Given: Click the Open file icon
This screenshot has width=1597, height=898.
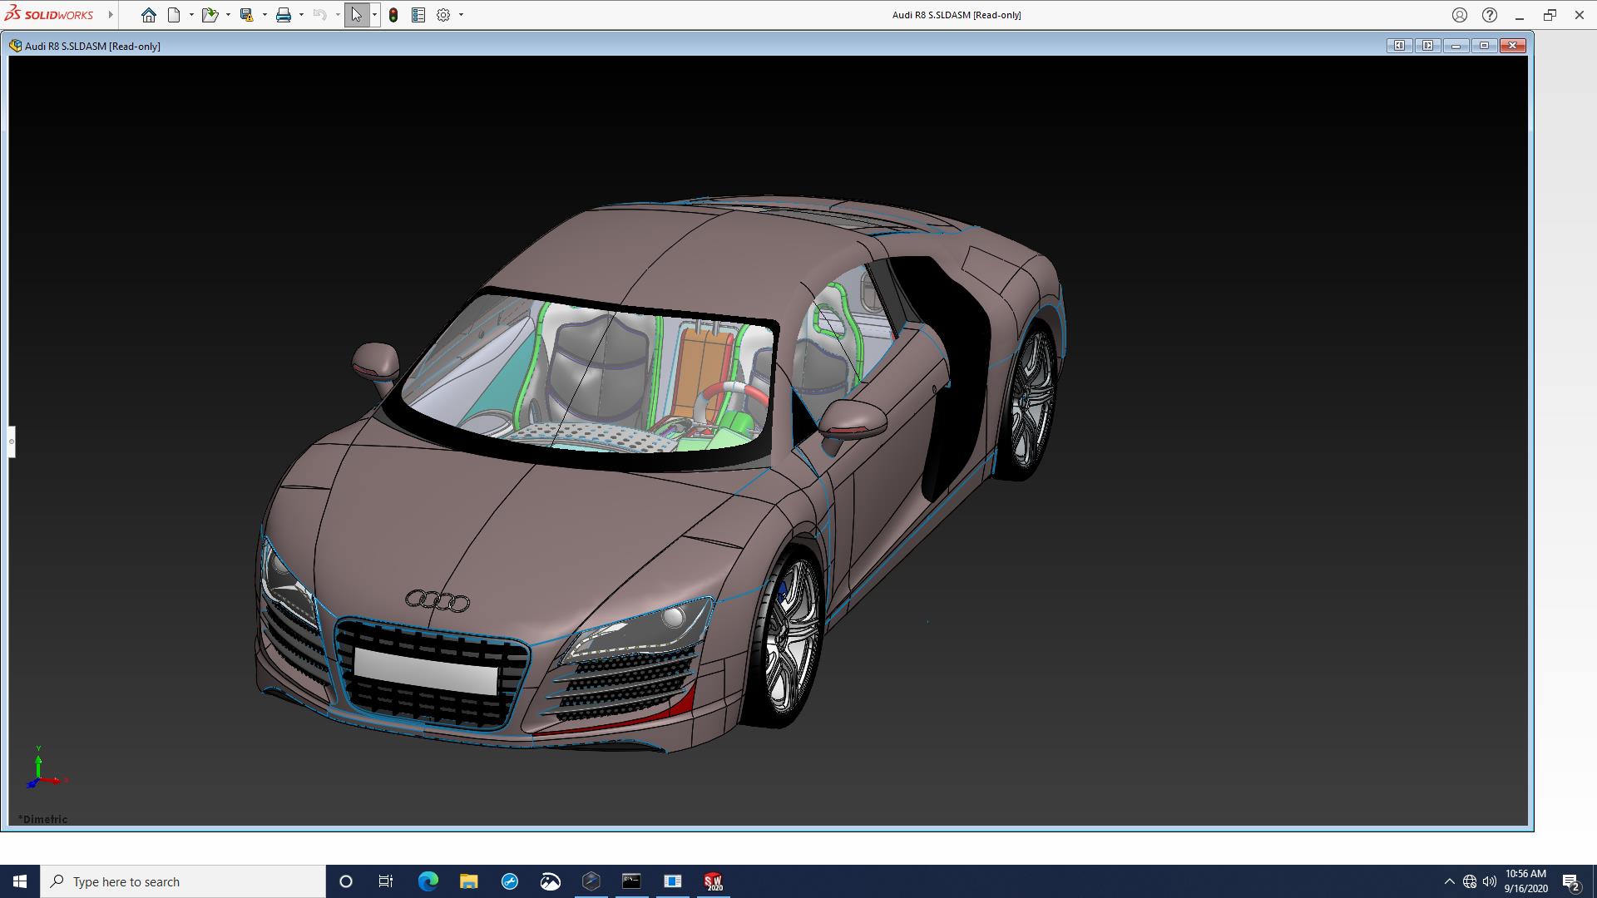Looking at the screenshot, I should (209, 15).
